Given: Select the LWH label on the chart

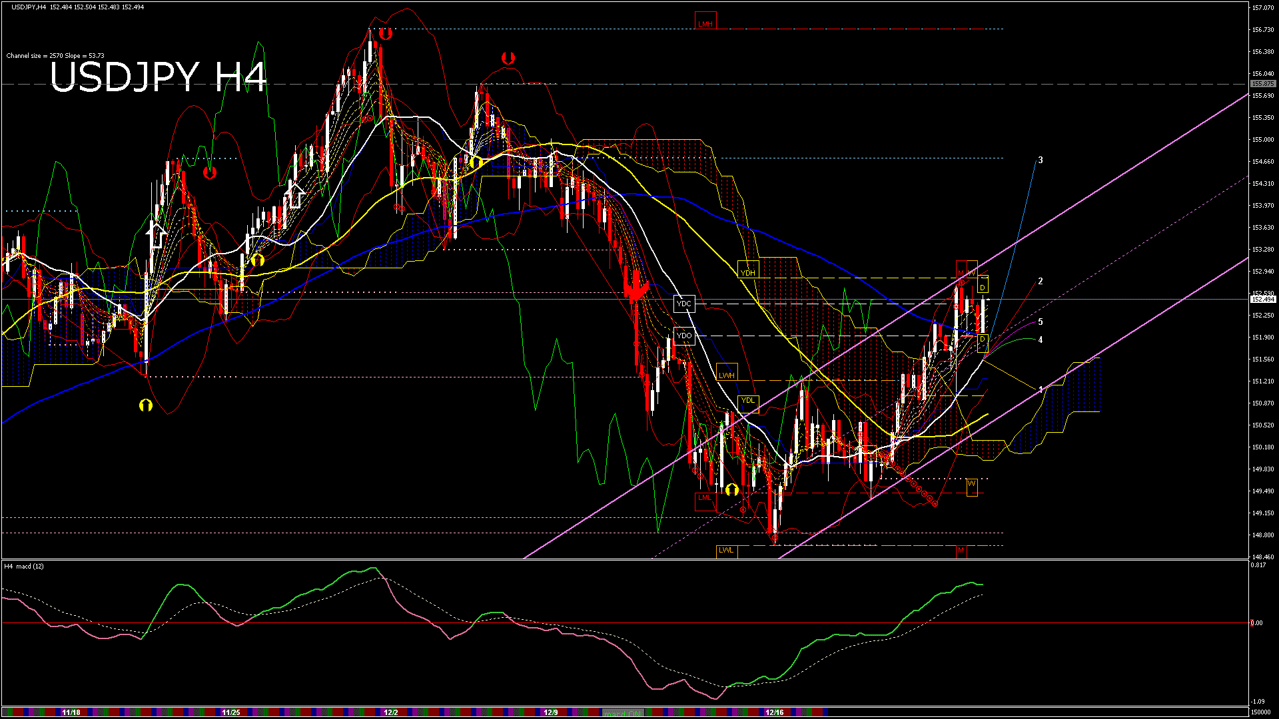Looking at the screenshot, I should (727, 375).
